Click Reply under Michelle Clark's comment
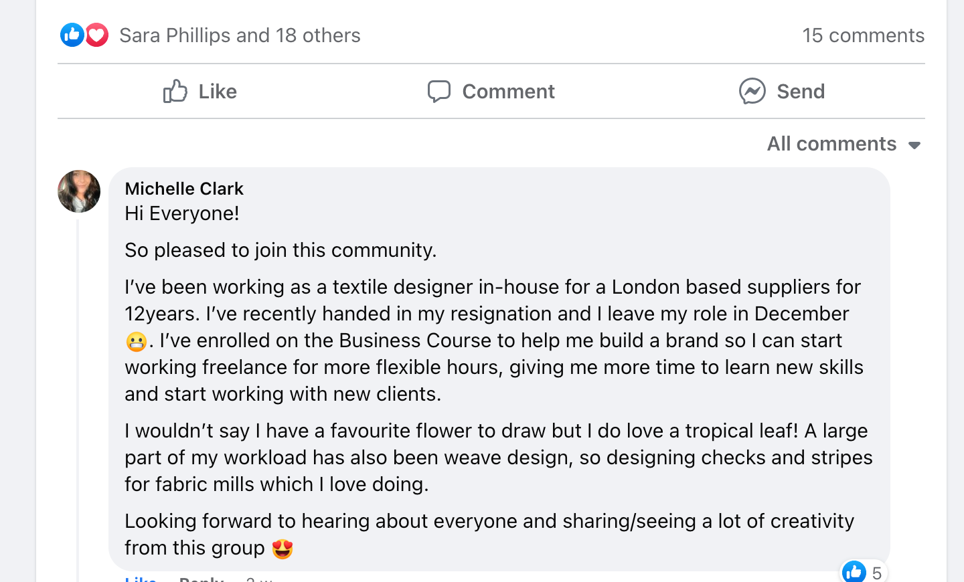 point(202,579)
